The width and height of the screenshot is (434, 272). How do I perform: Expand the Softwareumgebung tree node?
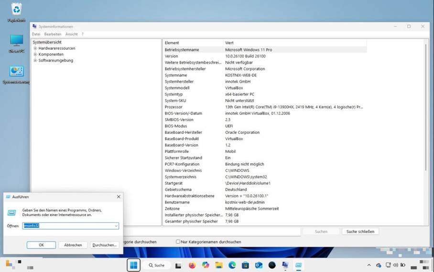click(x=35, y=60)
